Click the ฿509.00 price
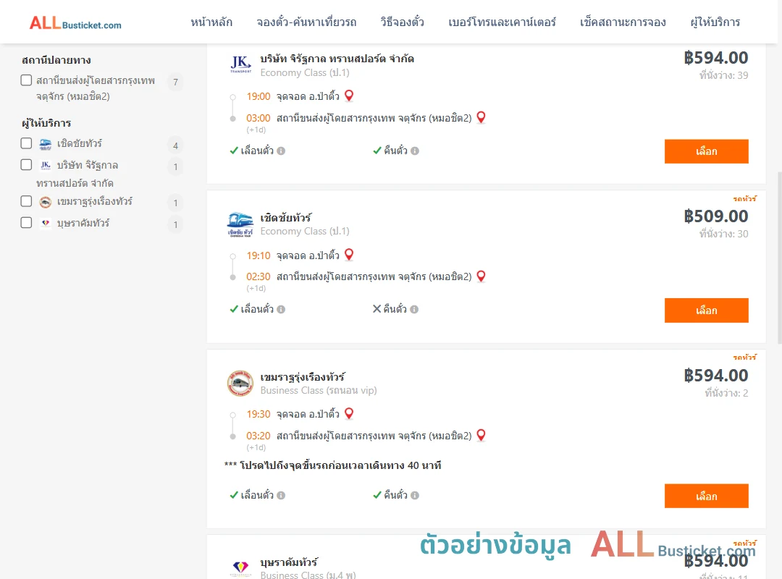782x579 pixels. [715, 216]
